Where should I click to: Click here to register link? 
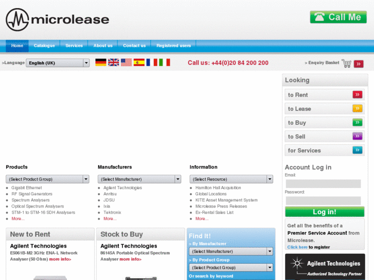297,247
